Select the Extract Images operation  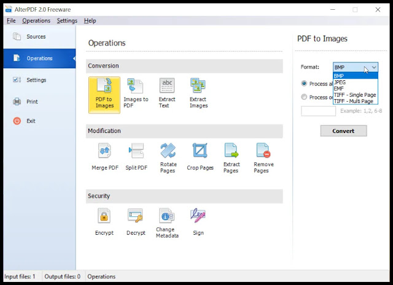tap(198, 93)
